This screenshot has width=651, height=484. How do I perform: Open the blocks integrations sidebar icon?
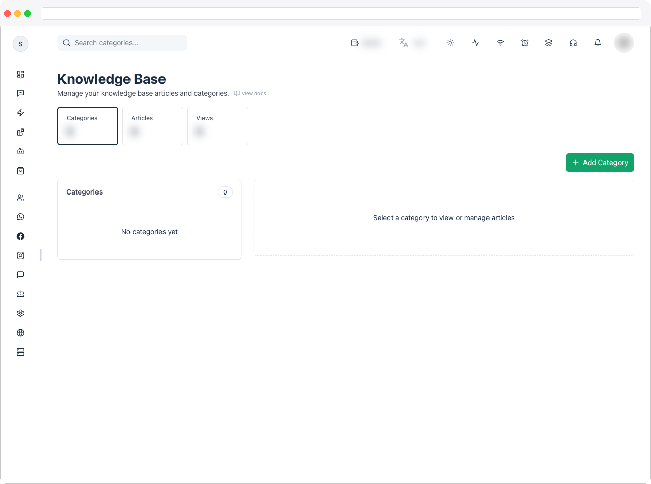(20, 132)
